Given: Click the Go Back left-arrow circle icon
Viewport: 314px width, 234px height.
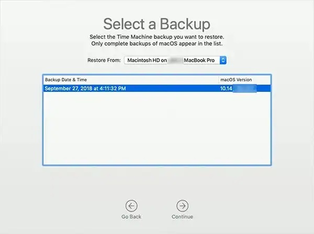Looking at the screenshot, I should point(131,206).
